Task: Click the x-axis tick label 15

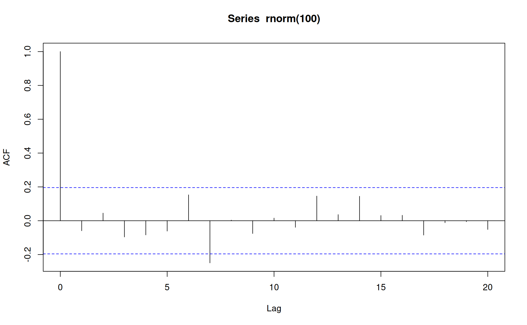Action: [381, 287]
